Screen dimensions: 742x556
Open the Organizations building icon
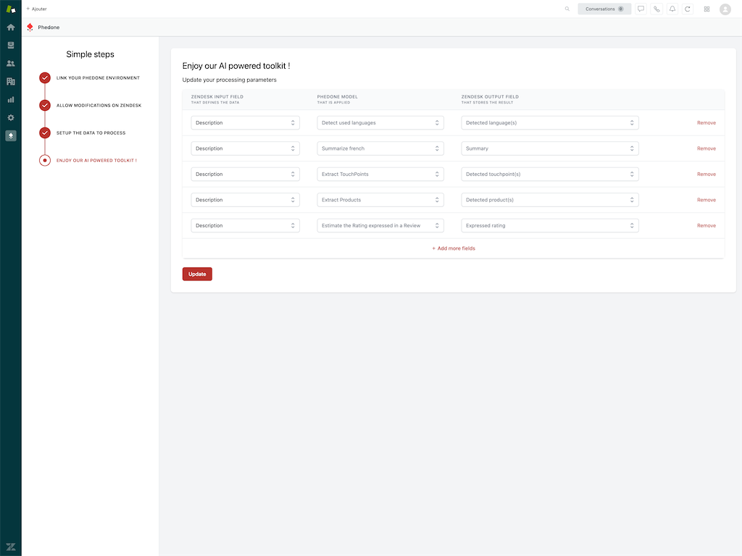pyautogui.click(x=11, y=82)
